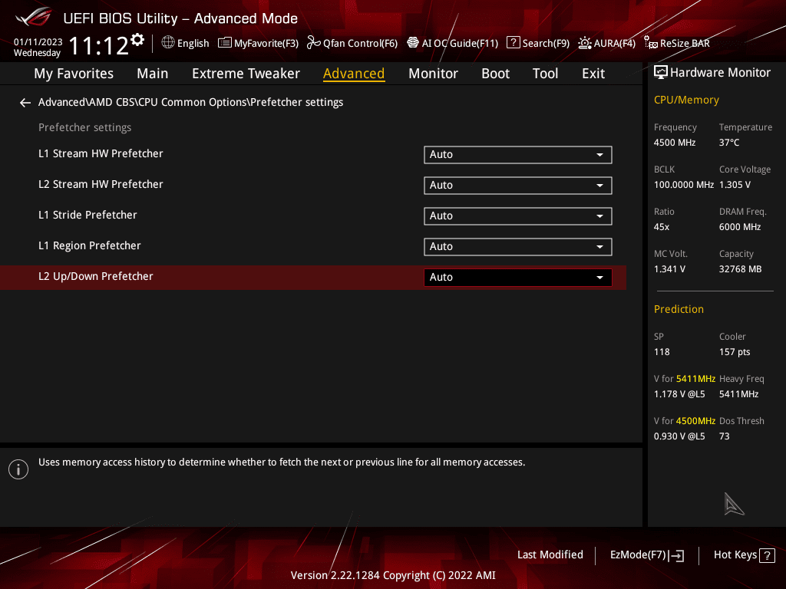
Task: Click the MyFavorite(F3) label
Action: [266, 44]
